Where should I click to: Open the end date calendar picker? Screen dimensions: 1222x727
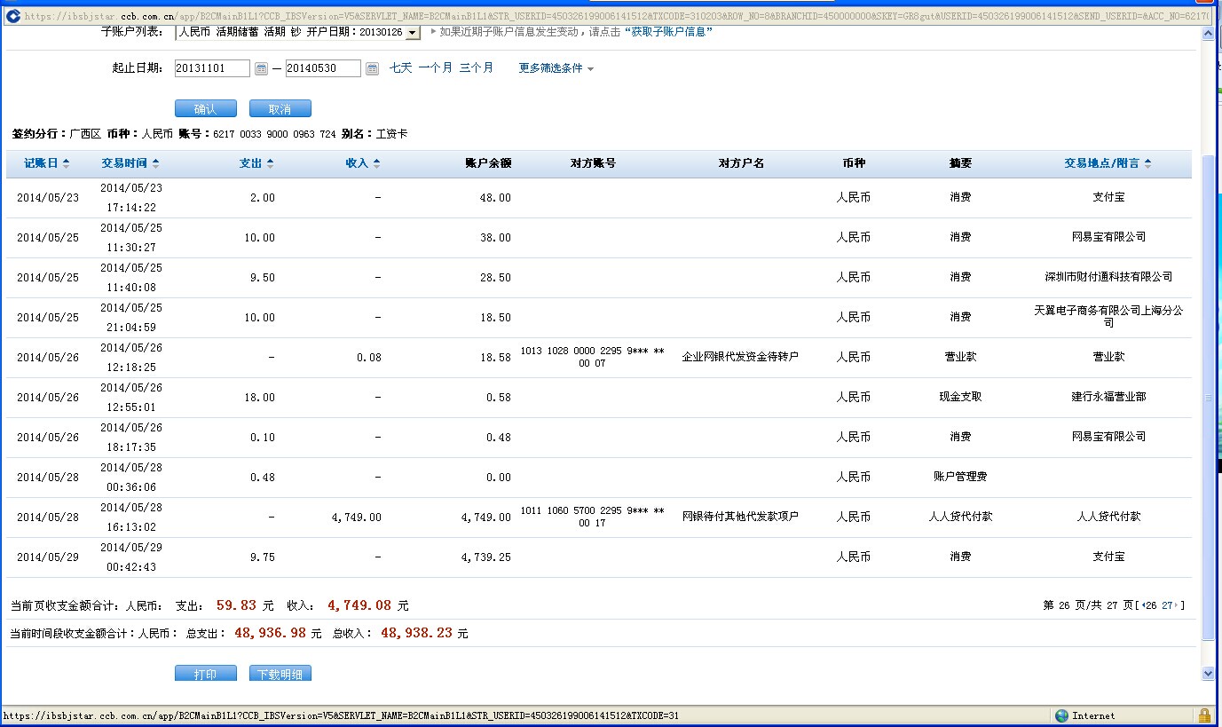pyautogui.click(x=372, y=68)
